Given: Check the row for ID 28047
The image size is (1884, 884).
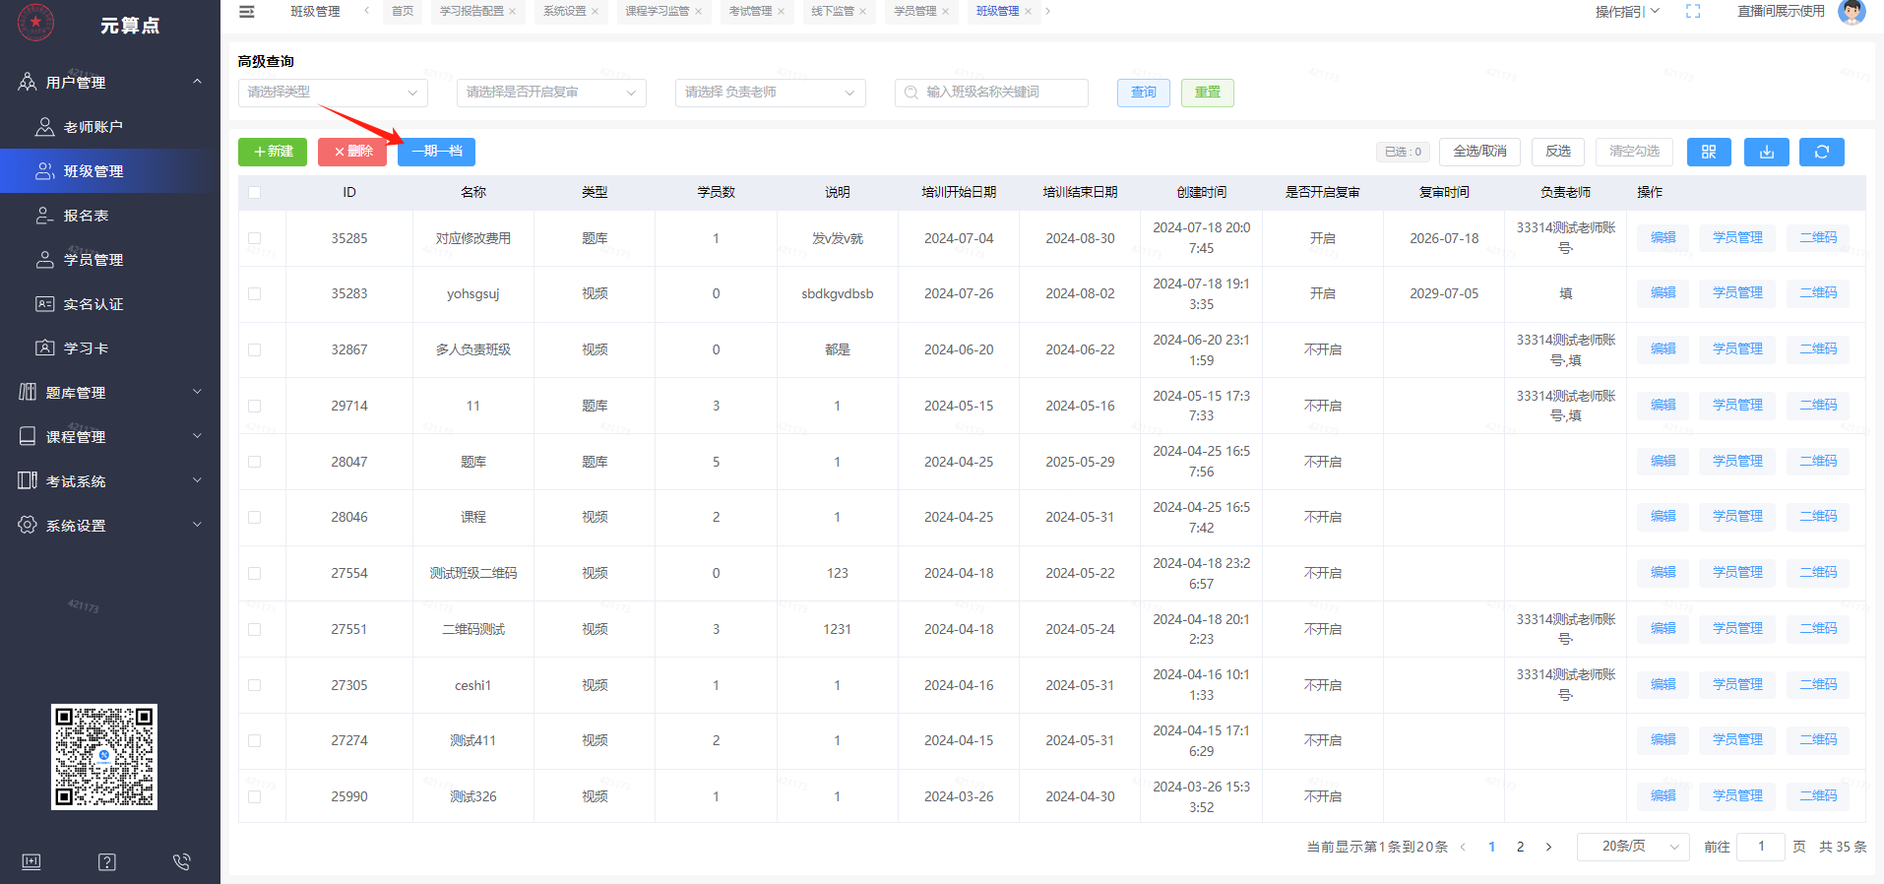Looking at the screenshot, I should tap(255, 462).
